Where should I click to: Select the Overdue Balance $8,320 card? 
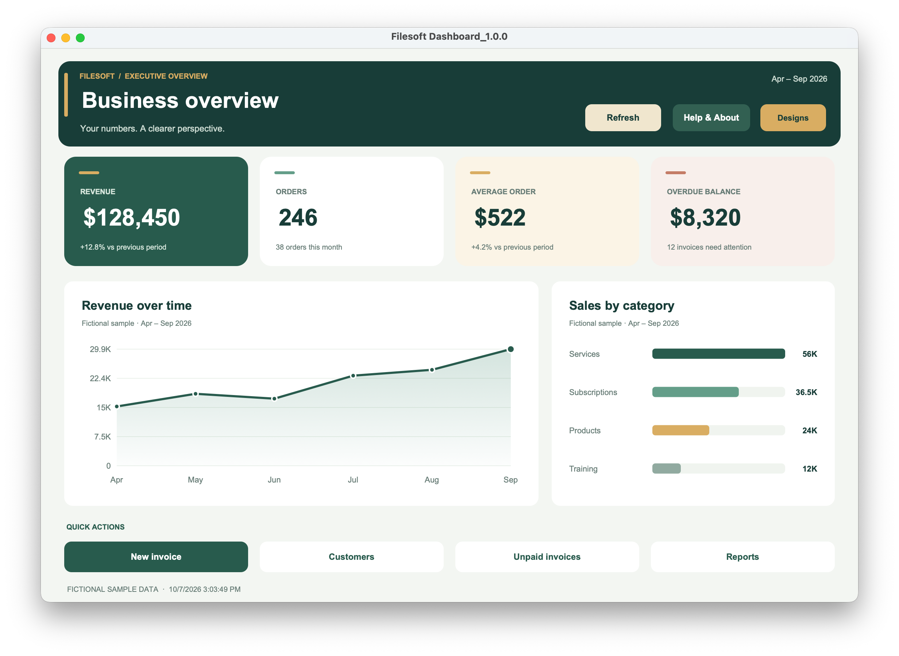pyautogui.click(x=742, y=211)
